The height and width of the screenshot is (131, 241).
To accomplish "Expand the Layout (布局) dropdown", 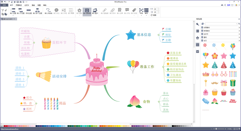I will click(141, 11).
